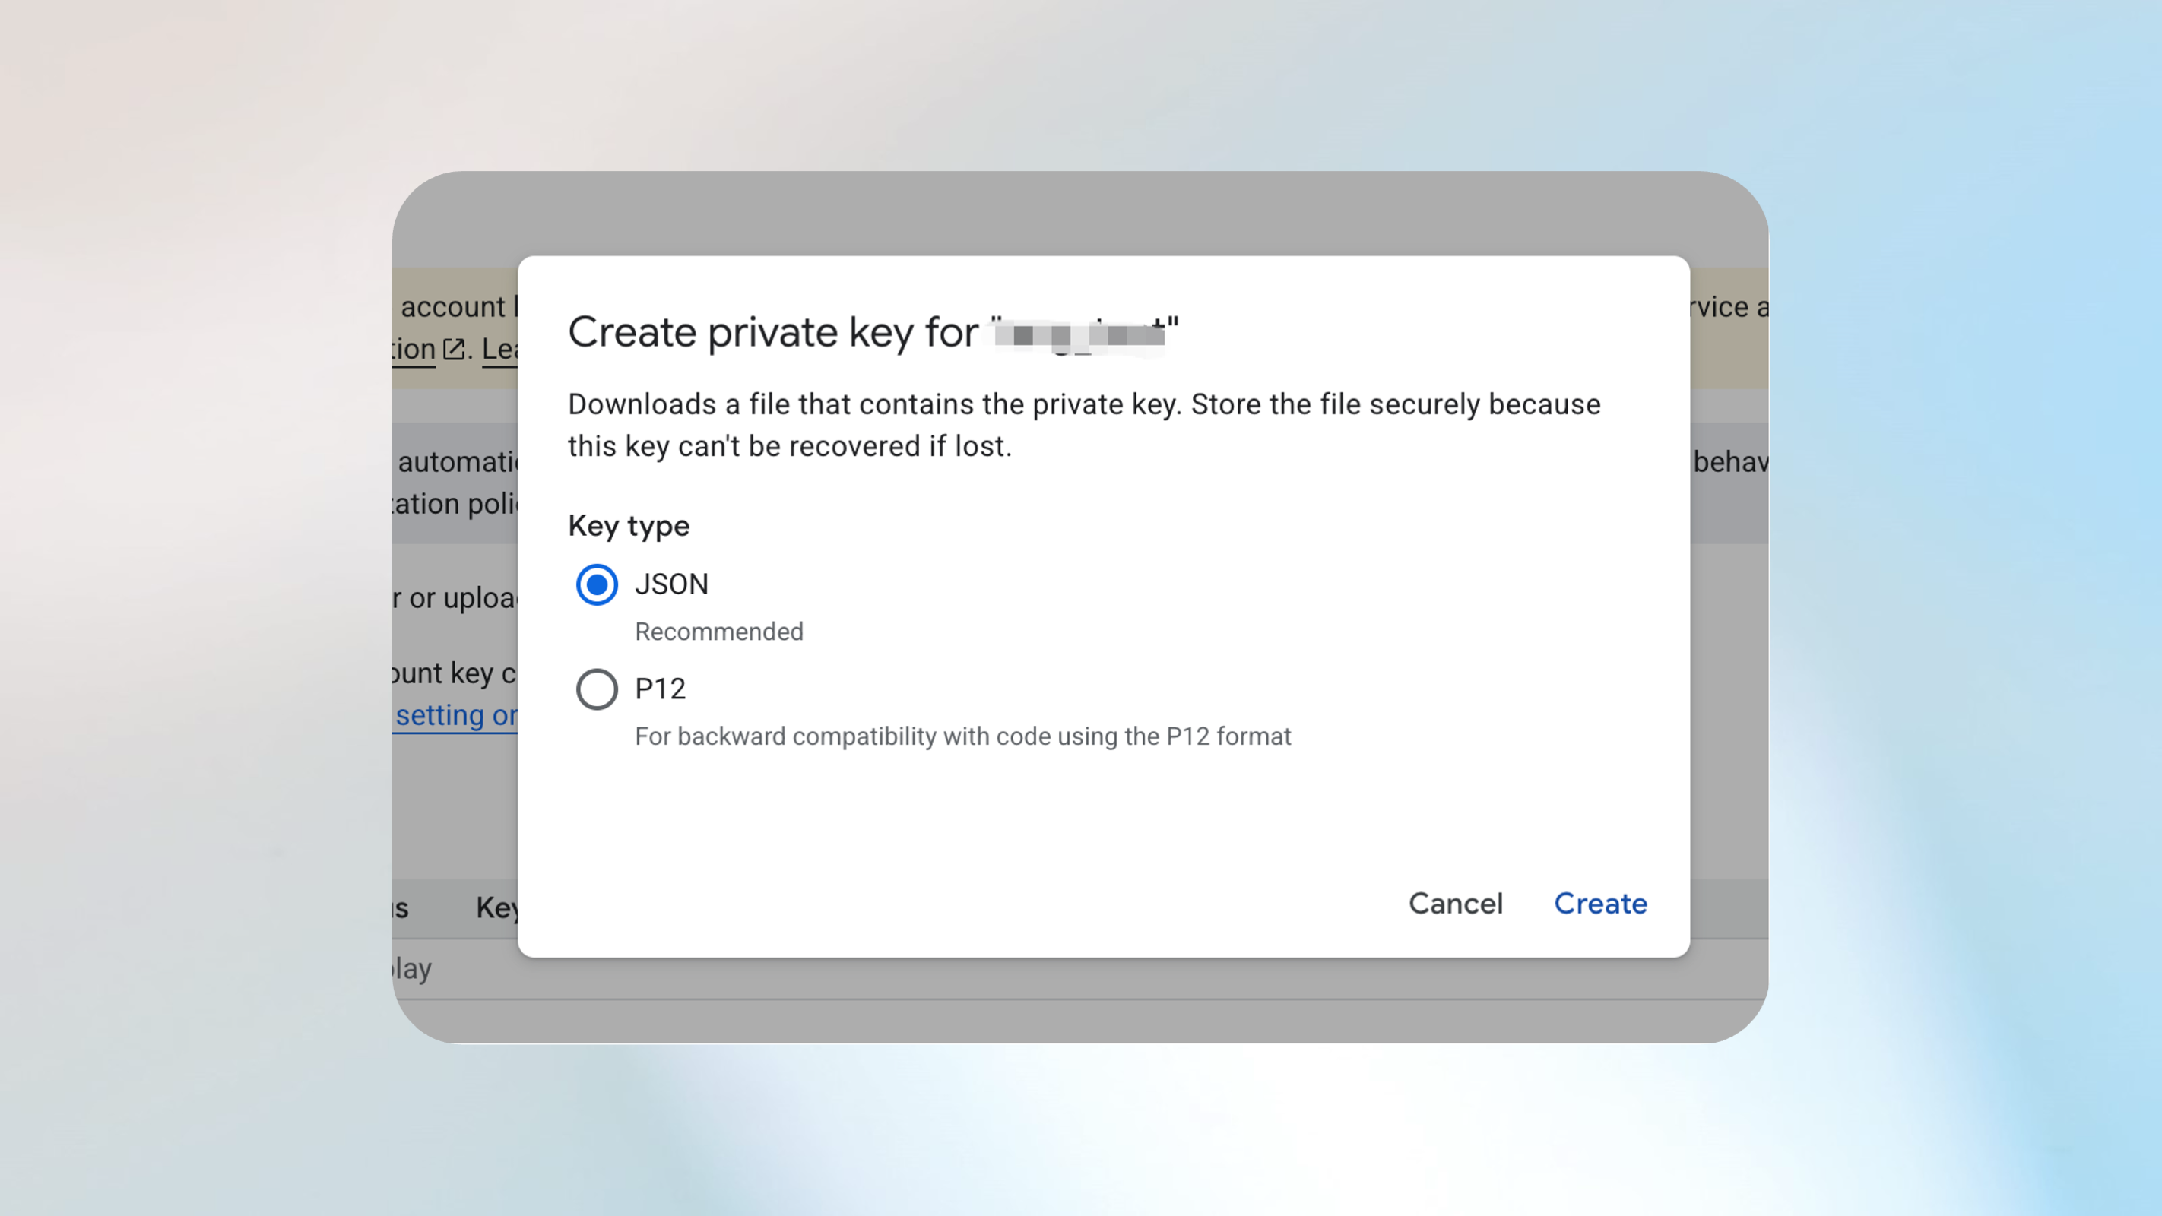Click the 'Key type' section heading
Image resolution: width=2162 pixels, height=1216 pixels.
(628, 526)
